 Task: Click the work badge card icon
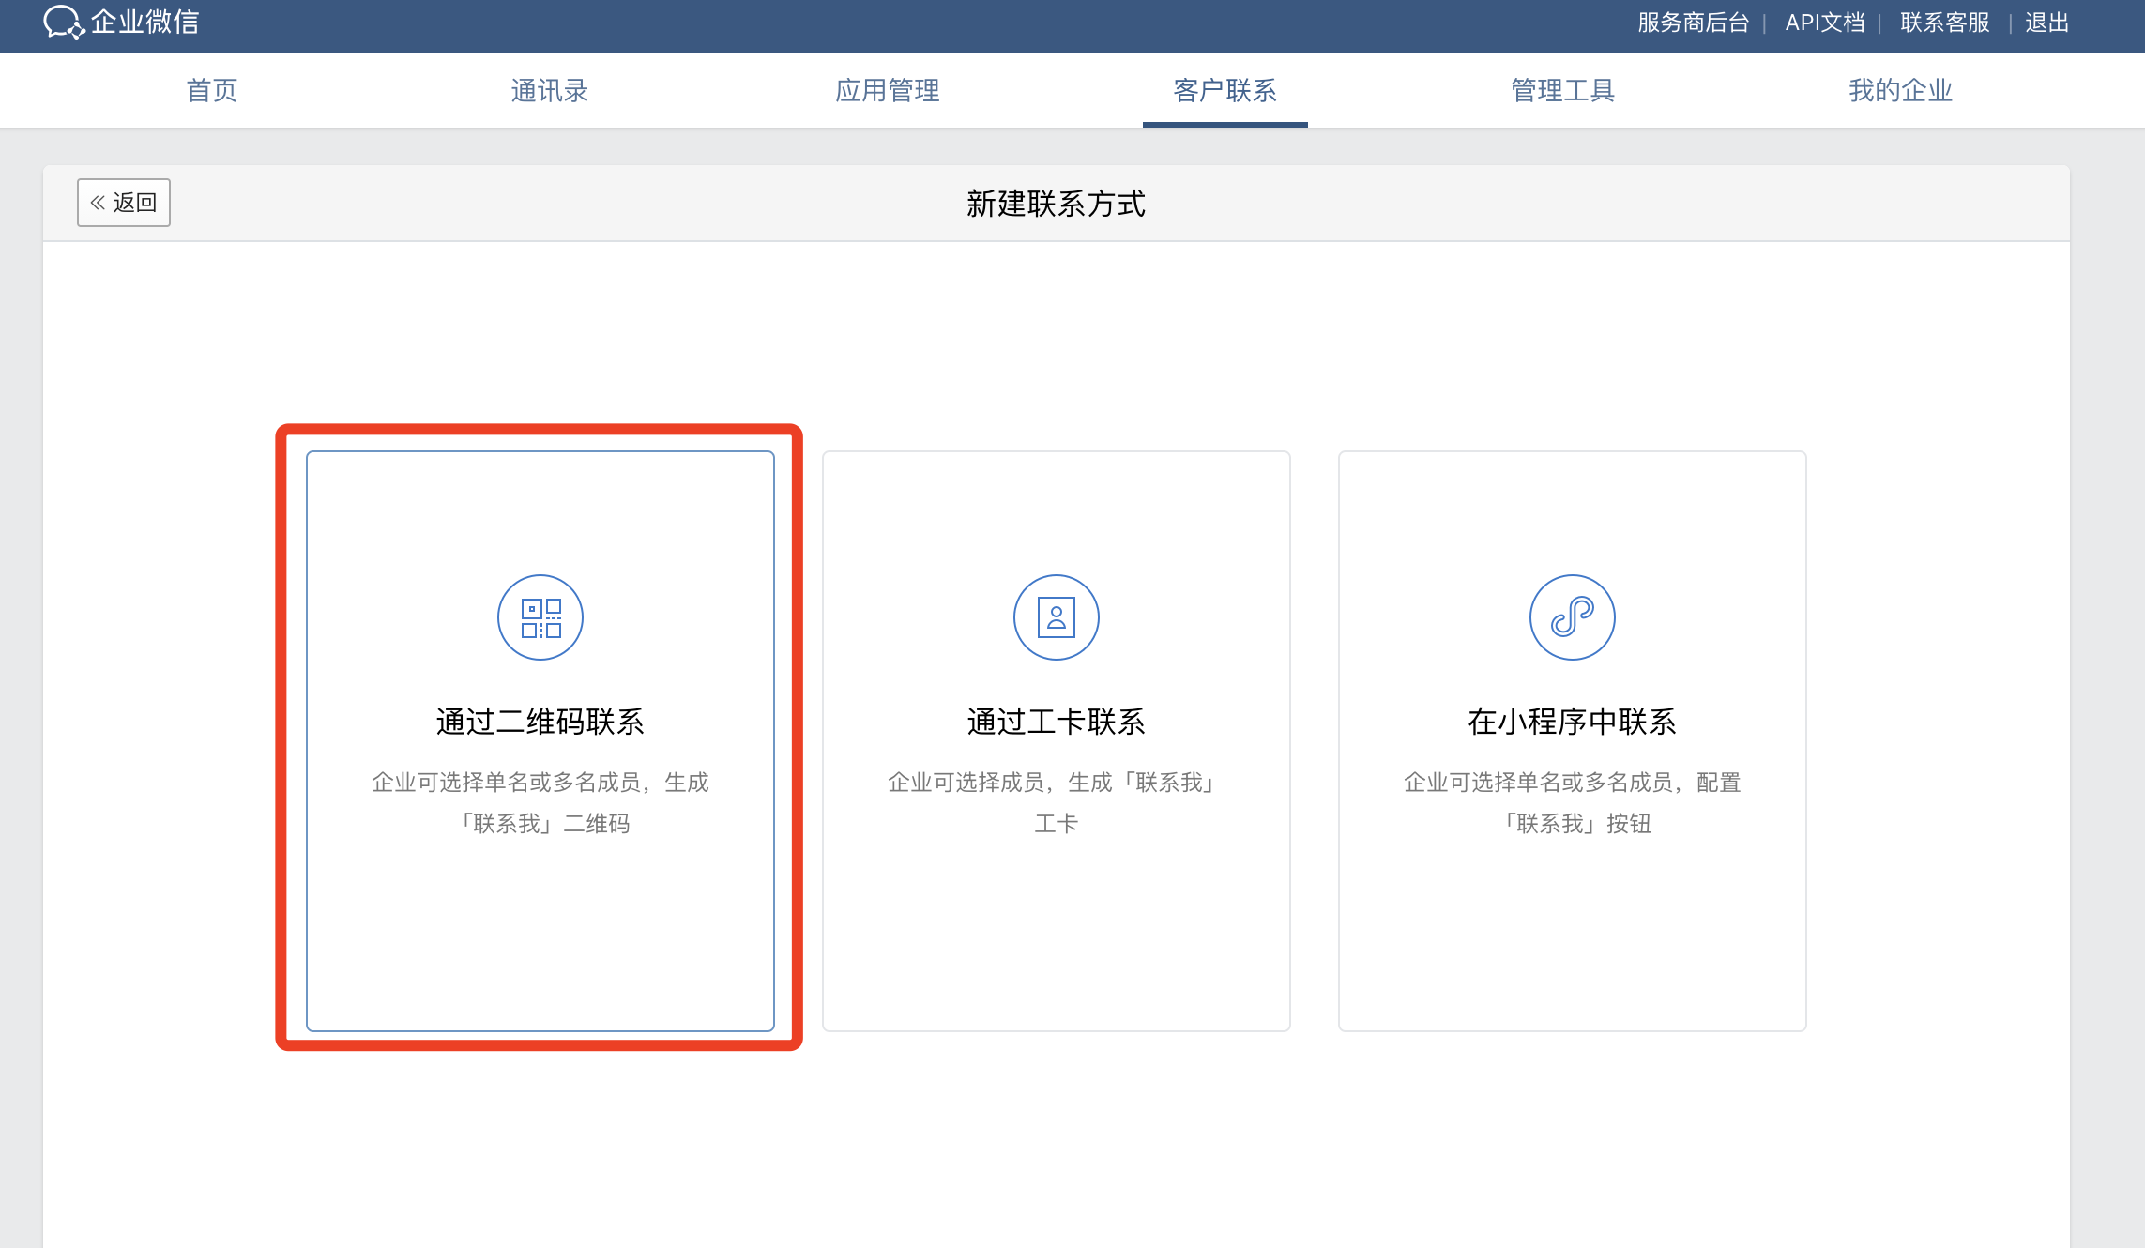click(x=1057, y=617)
